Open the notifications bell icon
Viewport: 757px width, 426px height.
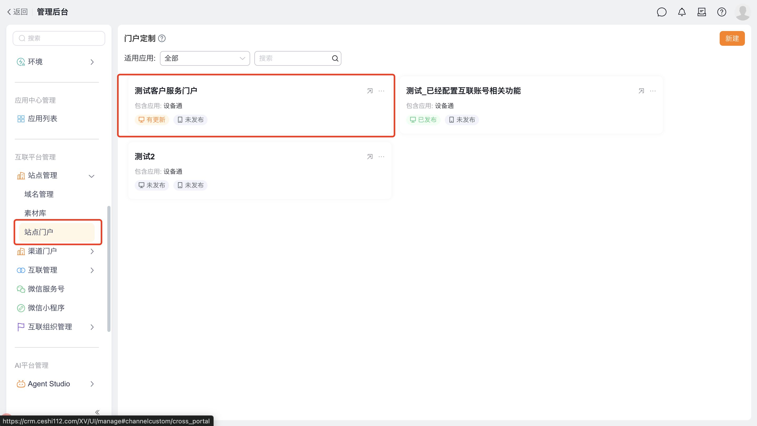point(682,12)
